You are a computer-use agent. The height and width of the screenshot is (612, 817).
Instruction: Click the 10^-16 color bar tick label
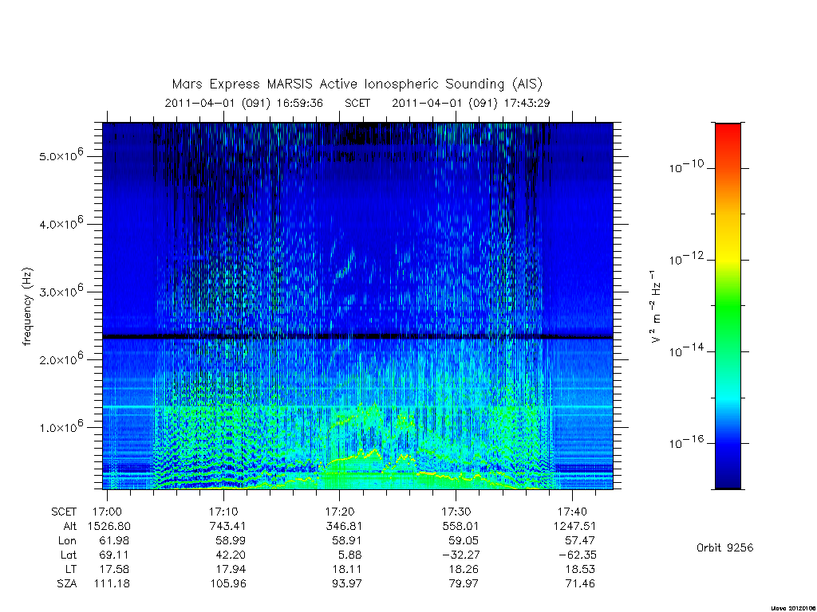coord(686,441)
